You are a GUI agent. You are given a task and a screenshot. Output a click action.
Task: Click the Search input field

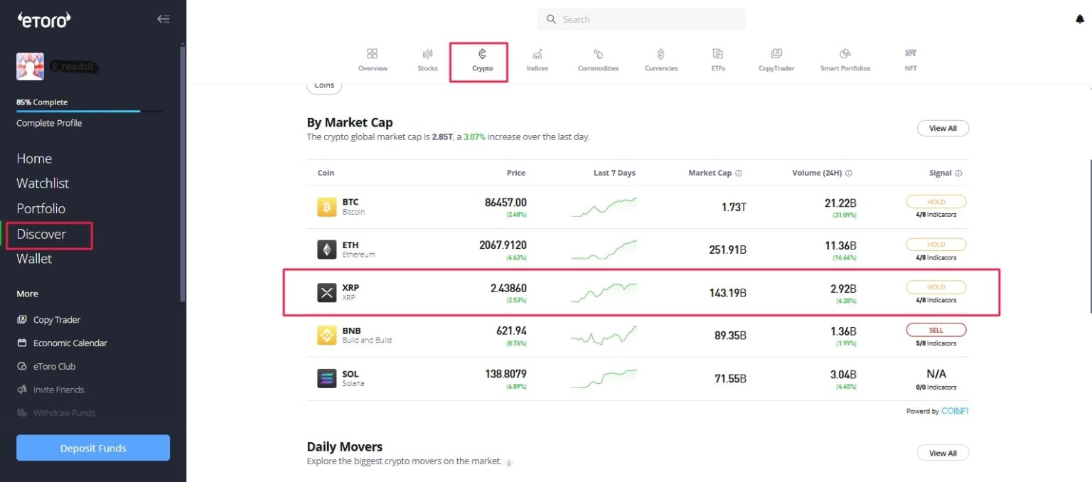click(x=641, y=19)
